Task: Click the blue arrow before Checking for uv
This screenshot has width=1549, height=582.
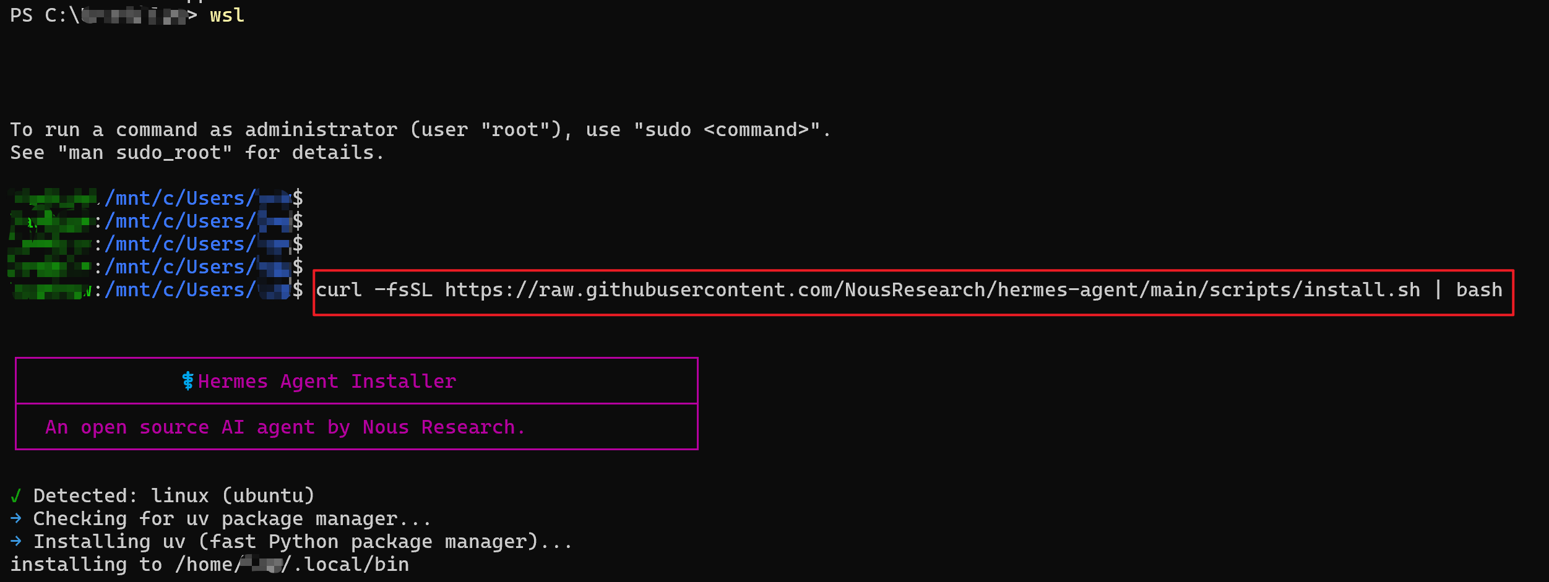Action: 16,518
